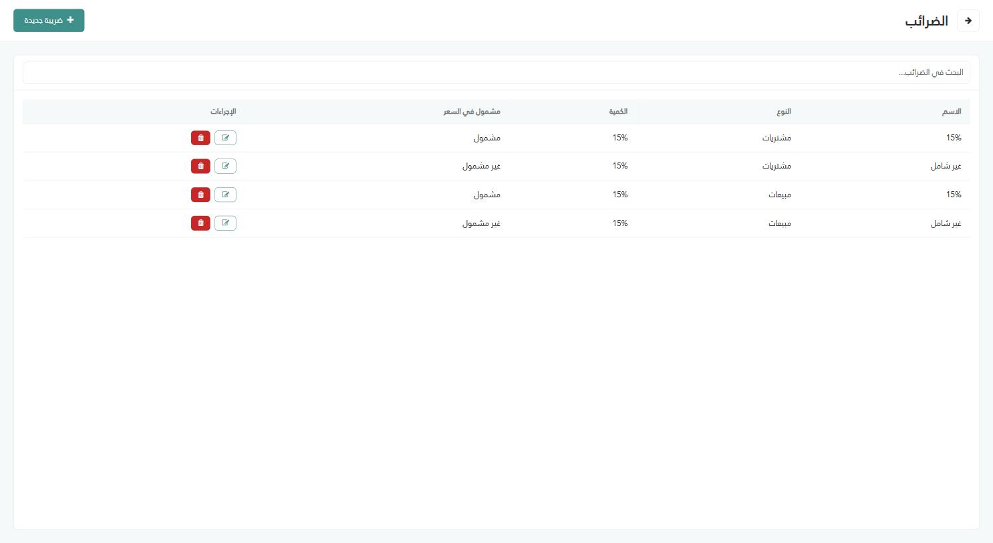The height and width of the screenshot is (543, 993).
Task: Edit the غير شامل مشتريات tax row
Action: click(x=225, y=166)
